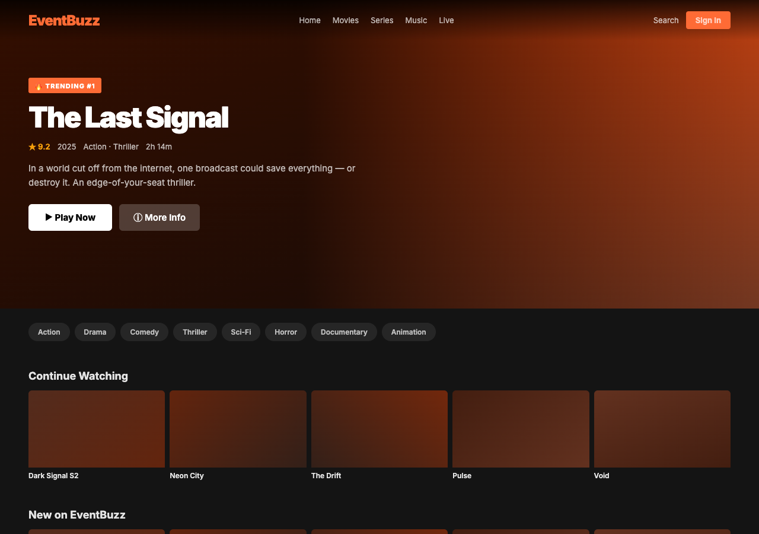Click the EventBuzz logo
Viewport: 759px width, 534px height.
[64, 20]
